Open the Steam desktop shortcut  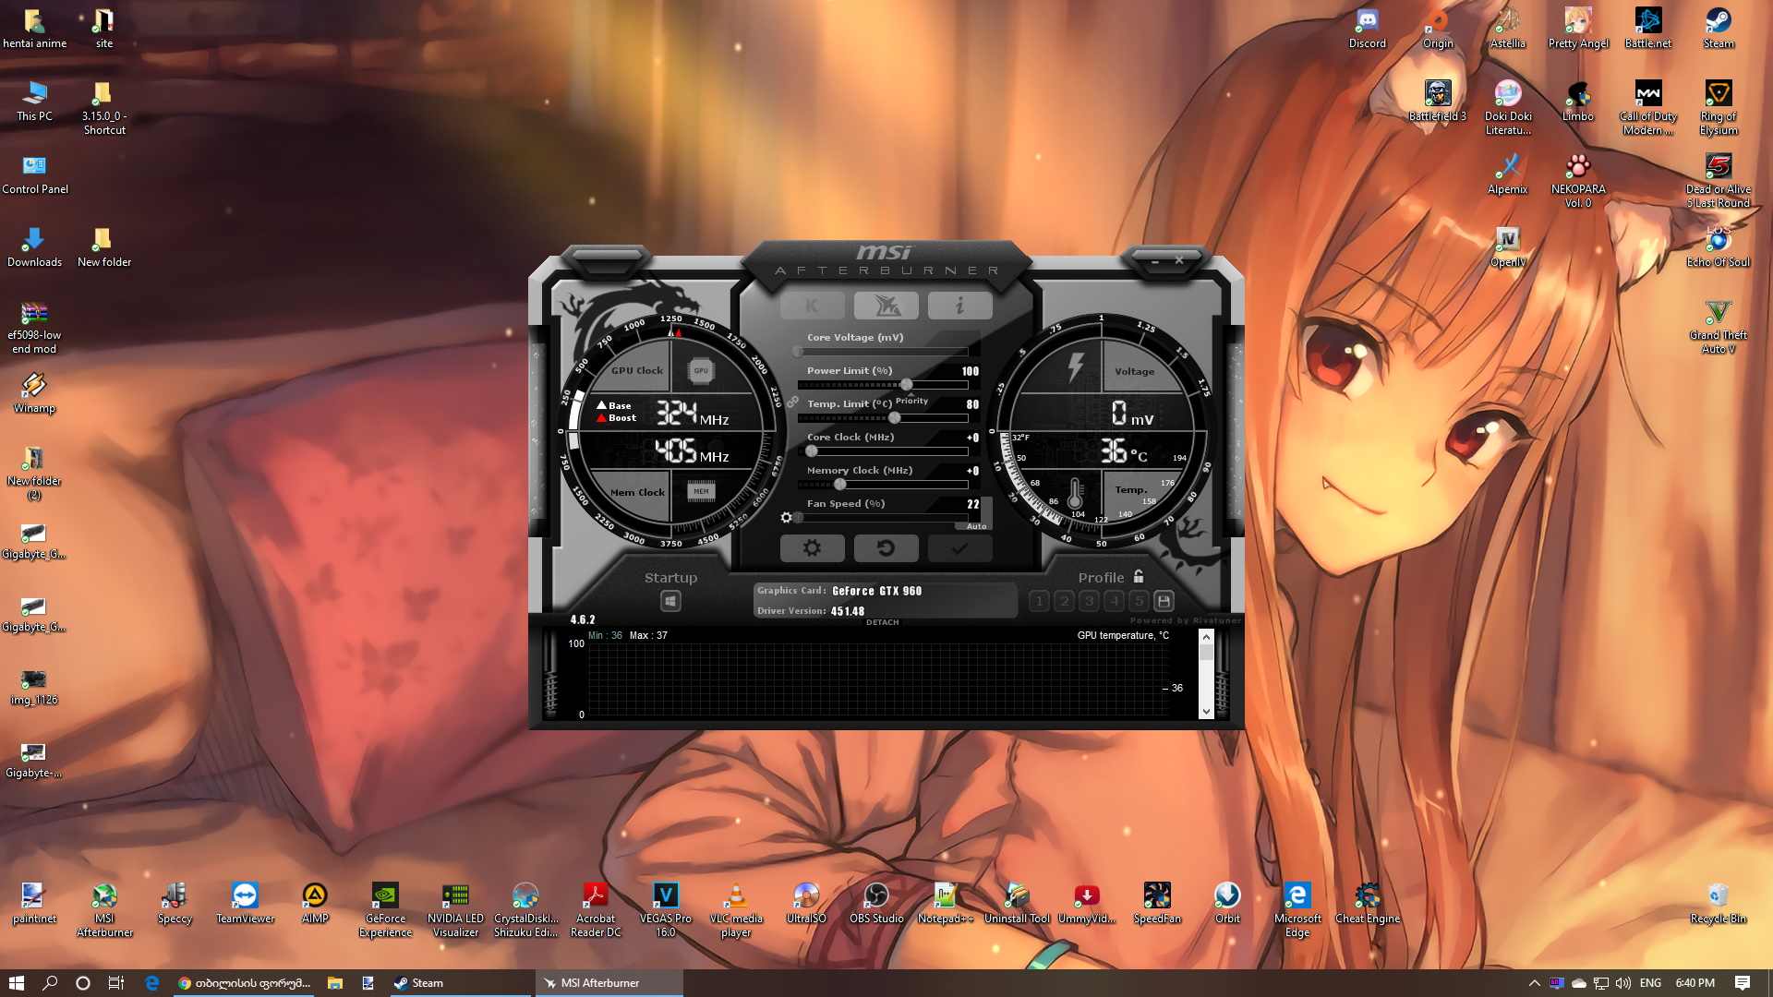1719,28
